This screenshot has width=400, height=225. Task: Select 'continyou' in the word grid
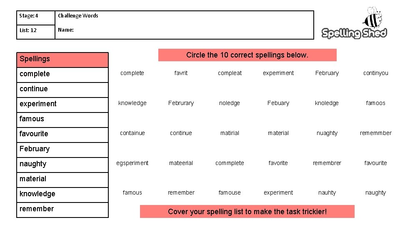[375, 73]
